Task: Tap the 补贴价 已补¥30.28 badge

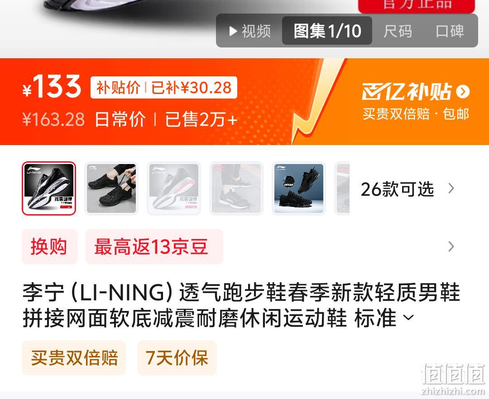Action: pos(164,88)
